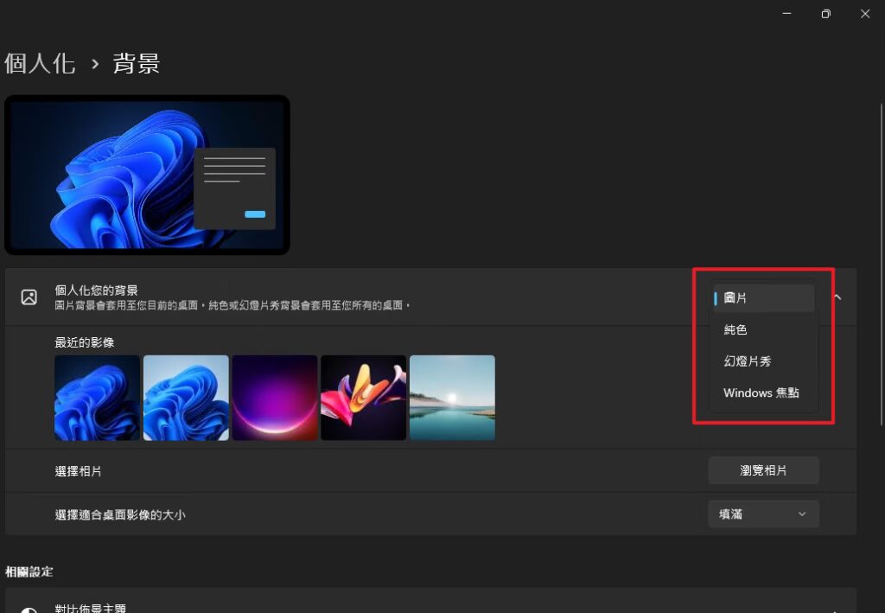
Task: Click the 背景 page title
Action: pos(136,63)
